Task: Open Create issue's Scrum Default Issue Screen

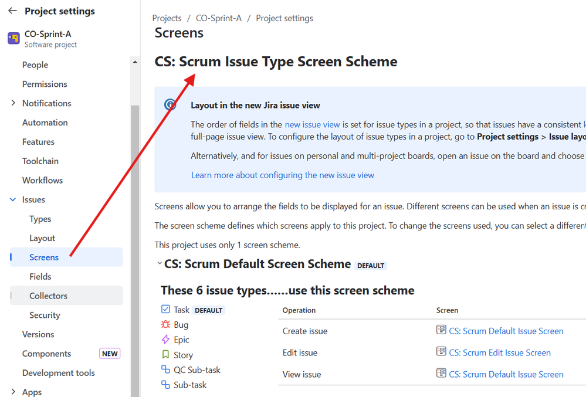Action: [506, 331]
